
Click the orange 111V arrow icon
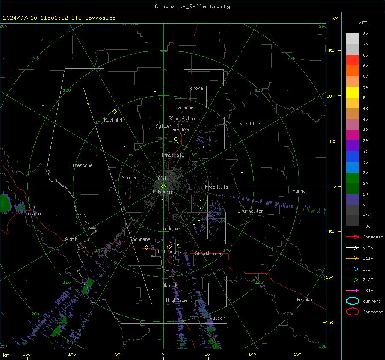click(352, 258)
